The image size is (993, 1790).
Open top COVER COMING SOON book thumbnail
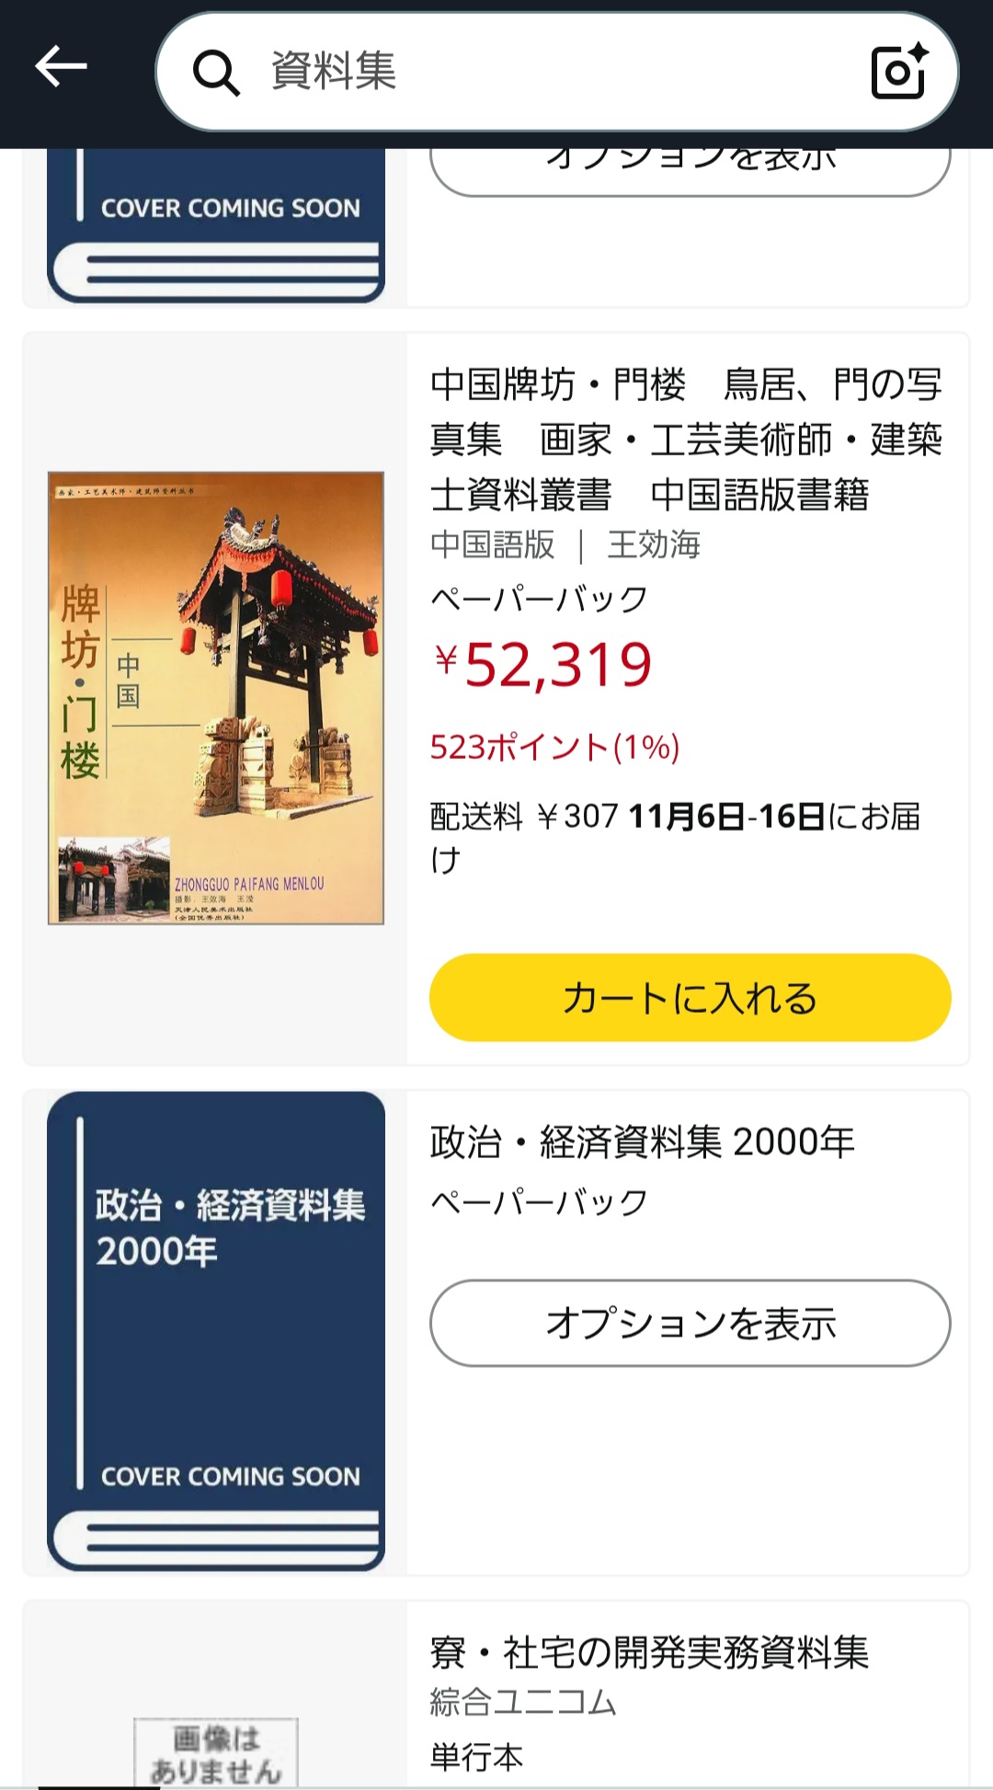pyautogui.click(x=216, y=225)
